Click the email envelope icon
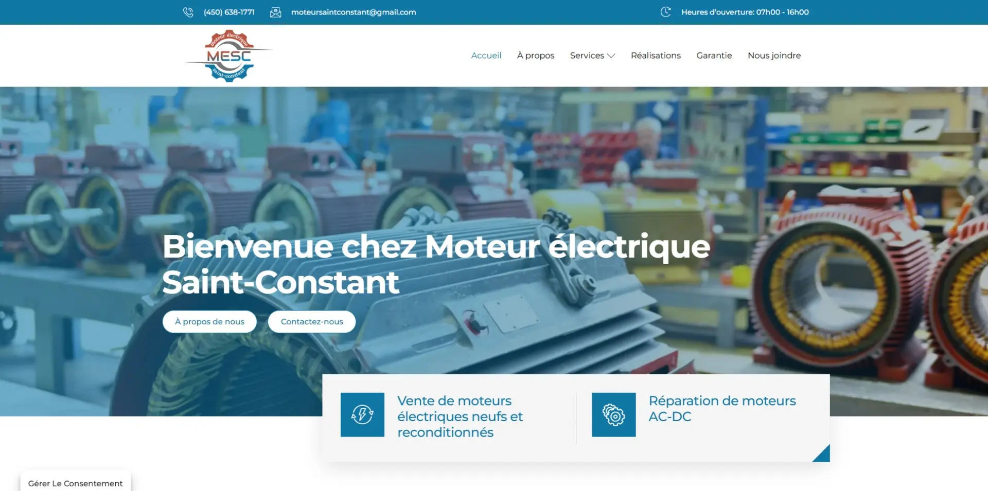988x491 pixels. click(x=276, y=12)
